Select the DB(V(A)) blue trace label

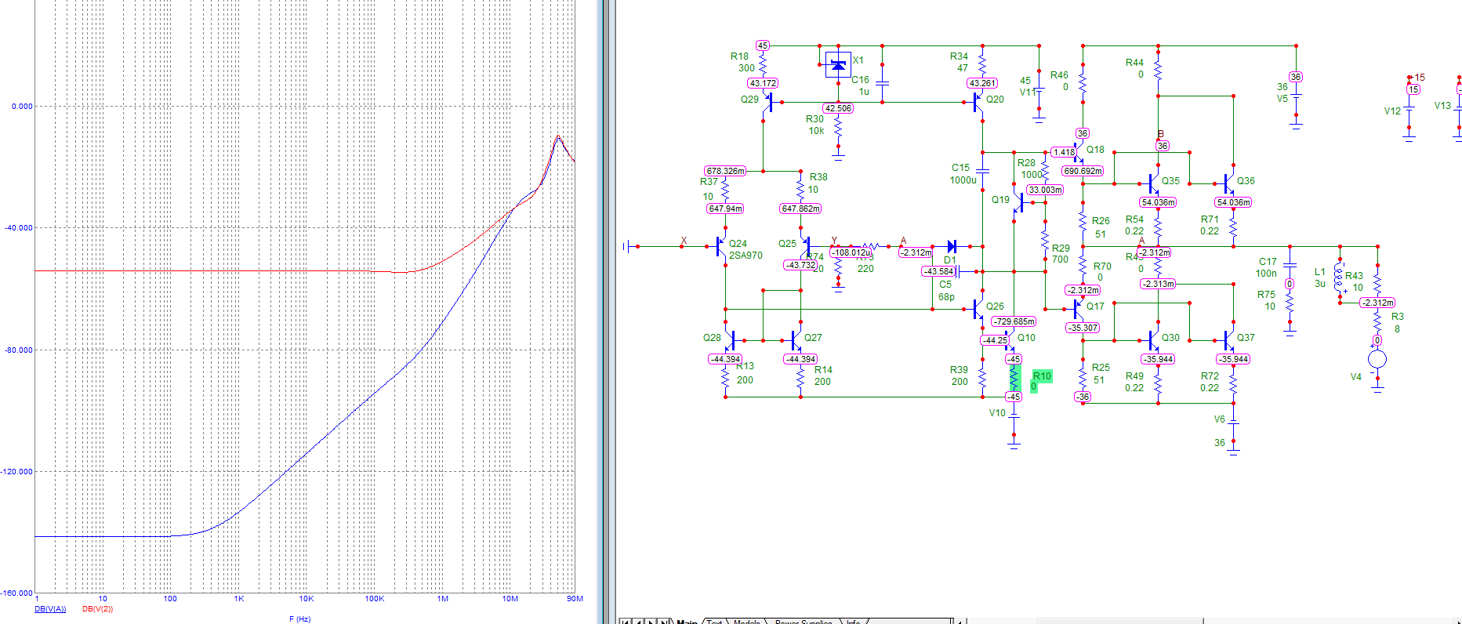point(50,609)
